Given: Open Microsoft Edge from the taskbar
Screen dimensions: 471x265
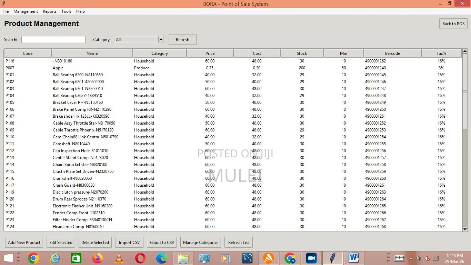Looking at the screenshot, I should point(161,258).
